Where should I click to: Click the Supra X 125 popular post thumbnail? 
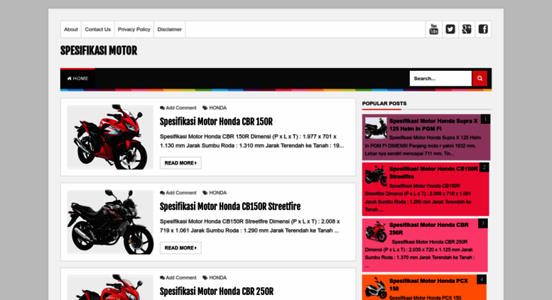point(376,128)
